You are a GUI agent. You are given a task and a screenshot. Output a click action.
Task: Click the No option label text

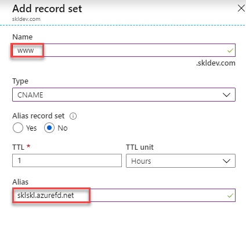click(x=63, y=128)
